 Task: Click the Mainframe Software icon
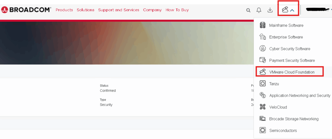[x=263, y=25]
